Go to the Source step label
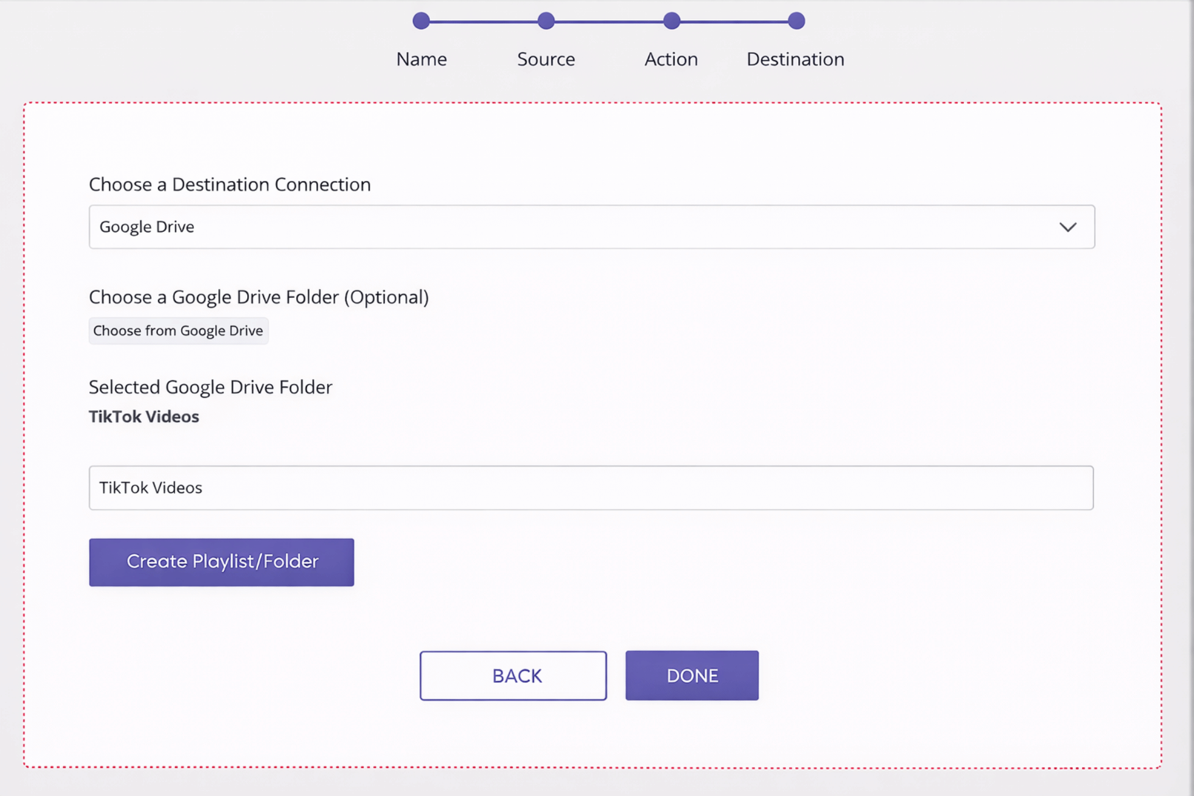This screenshot has height=796, width=1194. pyautogui.click(x=546, y=59)
